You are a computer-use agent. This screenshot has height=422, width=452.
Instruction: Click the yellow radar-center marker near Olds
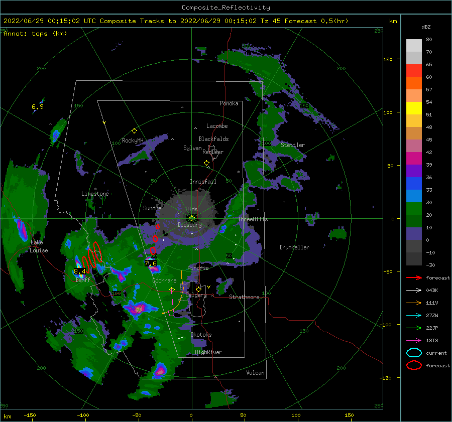click(x=192, y=218)
